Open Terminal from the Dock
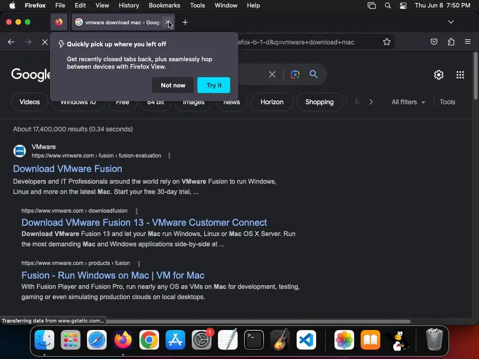479x359 pixels. point(254,340)
